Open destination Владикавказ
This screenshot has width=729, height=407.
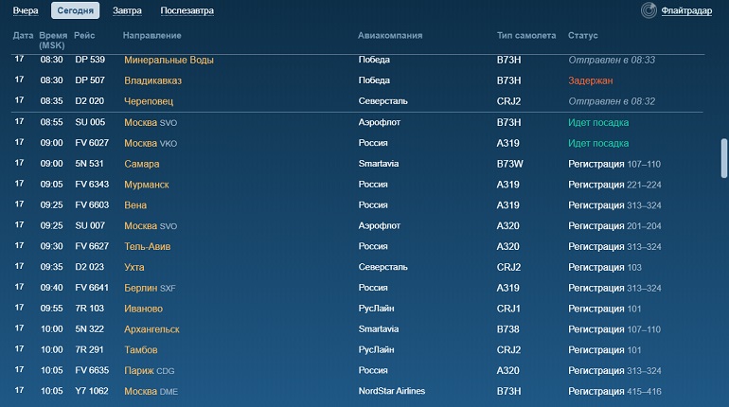click(152, 80)
